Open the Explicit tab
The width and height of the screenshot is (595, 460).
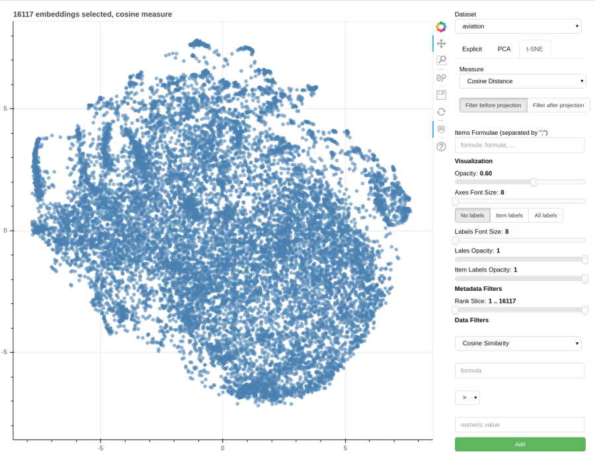point(472,49)
